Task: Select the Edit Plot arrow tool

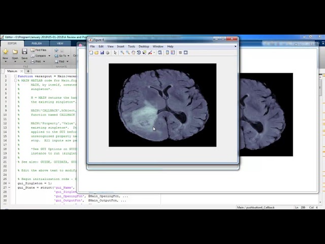Action: click(x=115, y=53)
